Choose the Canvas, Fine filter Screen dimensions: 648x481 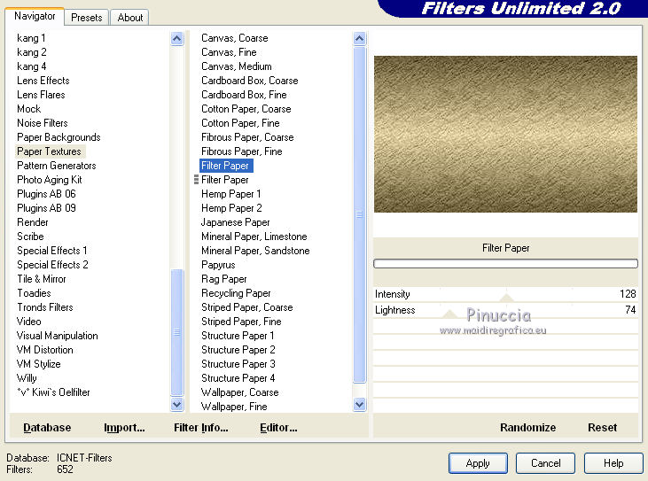point(229,52)
